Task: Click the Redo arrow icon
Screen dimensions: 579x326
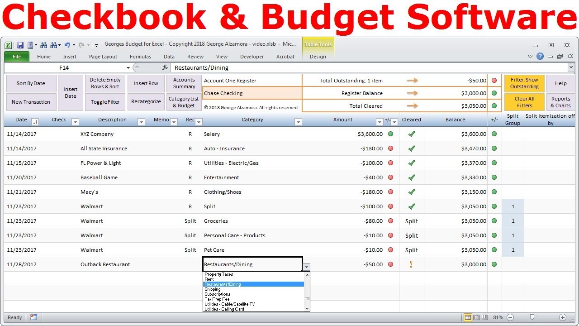Action: pyautogui.click(x=81, y=45)
